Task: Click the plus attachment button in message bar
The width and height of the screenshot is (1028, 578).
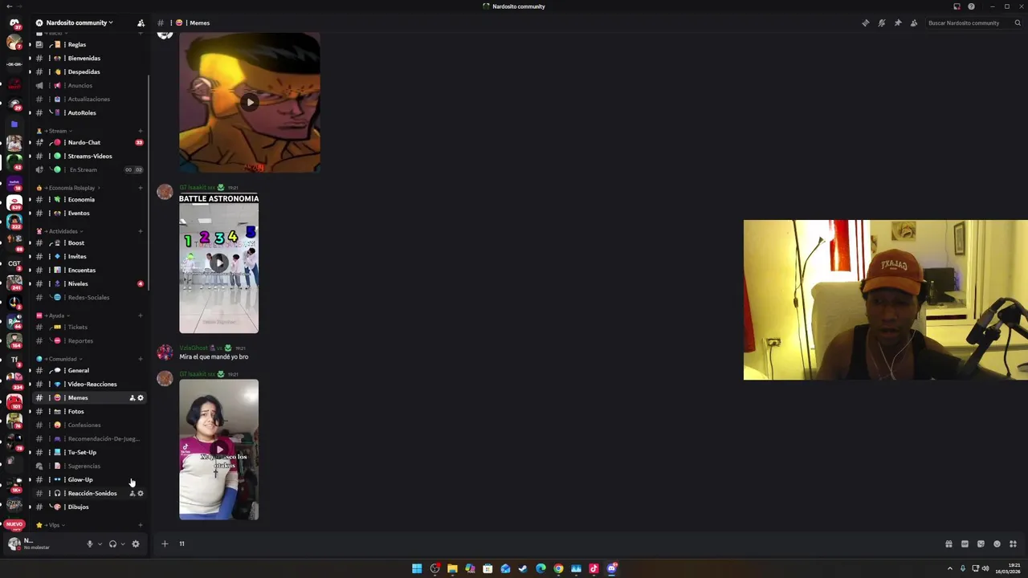Action: 165,544
